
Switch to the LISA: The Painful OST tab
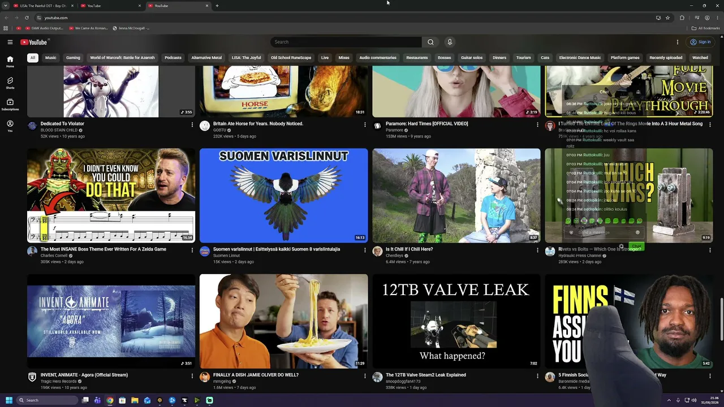pyautogui.click(x=43, y=6)
